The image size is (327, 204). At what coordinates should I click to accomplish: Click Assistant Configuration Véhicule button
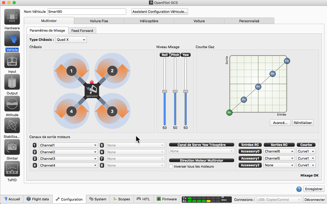point(160,12)
